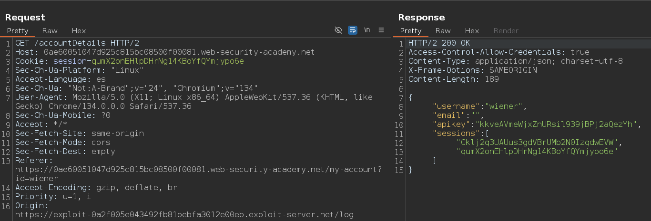
Task: Click the apikey value in Response
Action: [x=554, y=124]
